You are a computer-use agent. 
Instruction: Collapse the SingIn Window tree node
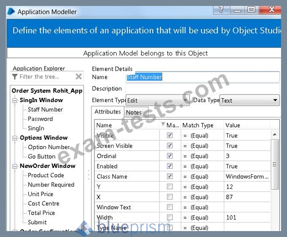[15, 100]
